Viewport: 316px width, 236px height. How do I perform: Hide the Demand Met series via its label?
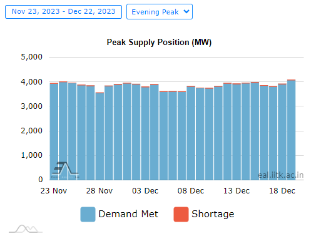click(128, 214)
